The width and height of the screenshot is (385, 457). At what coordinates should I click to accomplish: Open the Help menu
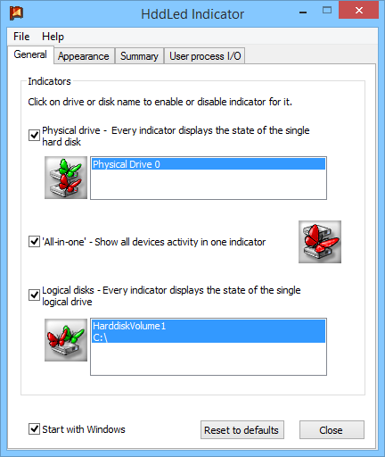click(x=53, y=37)
